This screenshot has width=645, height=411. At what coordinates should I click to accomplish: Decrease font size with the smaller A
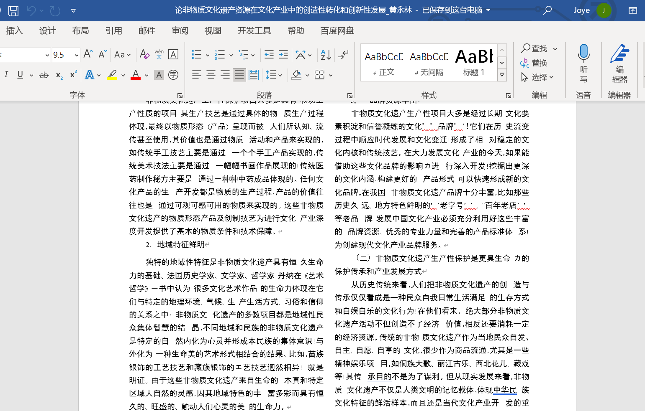coord(103,54)
